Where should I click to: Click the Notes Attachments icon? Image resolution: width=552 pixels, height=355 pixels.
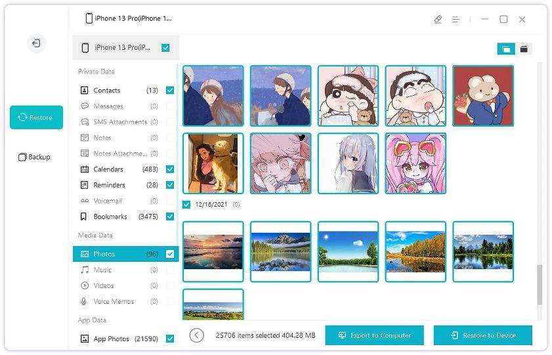[85, 154]
